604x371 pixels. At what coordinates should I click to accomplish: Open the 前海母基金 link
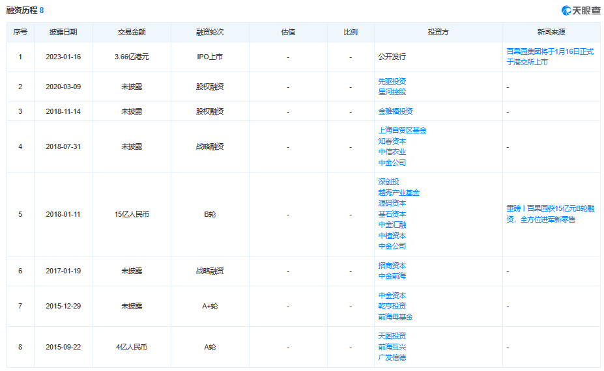pyautogui.click(x=395, y=317)
